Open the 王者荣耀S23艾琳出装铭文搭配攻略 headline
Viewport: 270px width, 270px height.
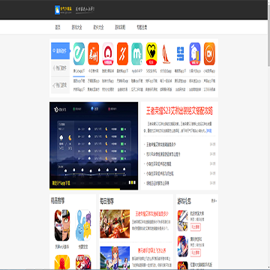pos(179,111)
